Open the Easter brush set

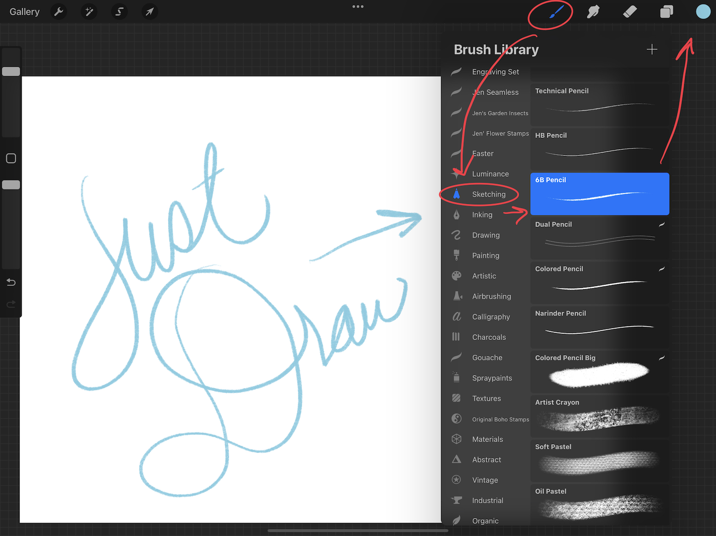coord(486,154)
